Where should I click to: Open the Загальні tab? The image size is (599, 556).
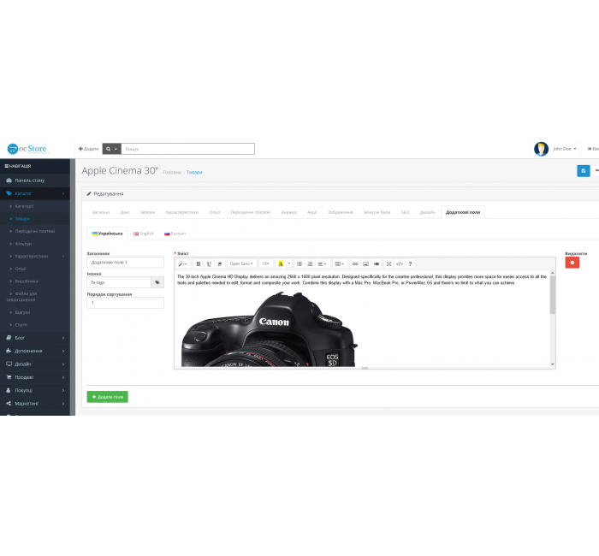(101, 212)
